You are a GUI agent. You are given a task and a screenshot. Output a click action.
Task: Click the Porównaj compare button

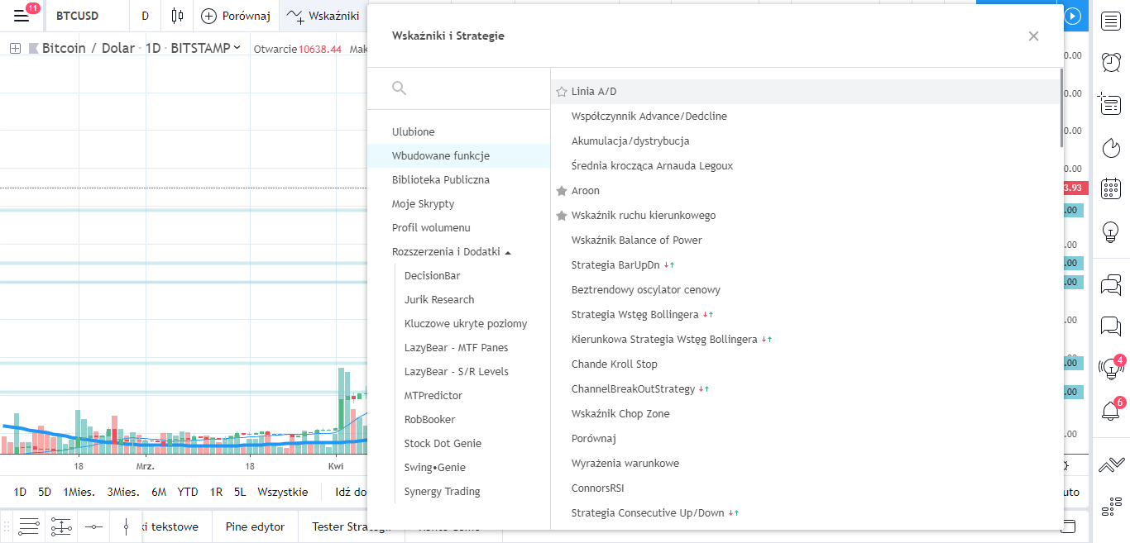point(237,16)
